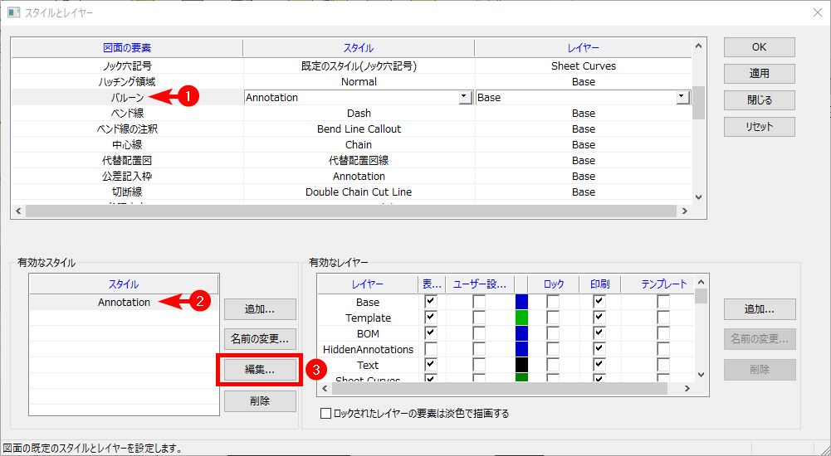Viewport: 831px width, 456px height.
Task: Select the Annotation style in the style list
Action: click(124, 303)
